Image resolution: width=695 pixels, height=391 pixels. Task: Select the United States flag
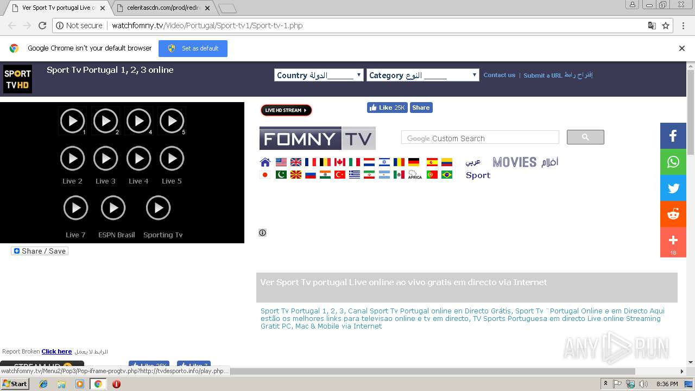point(281,162)
